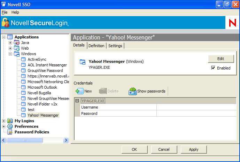The height and width of the screenshot is (162, 240).
Task: Click the Show passwords label
Action: pyautogui.click(x=151, y=91)
